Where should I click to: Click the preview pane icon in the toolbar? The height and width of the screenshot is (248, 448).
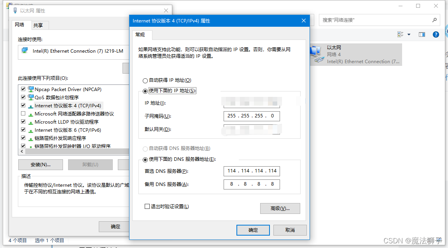[x=422, y=34]
